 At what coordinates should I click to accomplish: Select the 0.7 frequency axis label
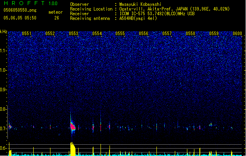[x=3, y=129]
